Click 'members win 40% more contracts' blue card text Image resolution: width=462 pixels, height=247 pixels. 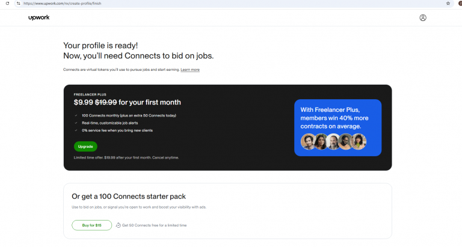tap(334, 118)
